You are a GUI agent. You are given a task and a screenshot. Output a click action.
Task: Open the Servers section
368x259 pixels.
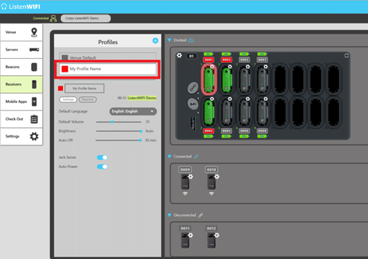click(21, 50)
